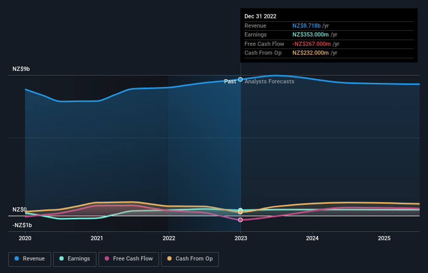The height and width of the screenshot is (273, 428).
Task: Click the Dec 31 2022 tooltip date
Action: click(261, 16)
